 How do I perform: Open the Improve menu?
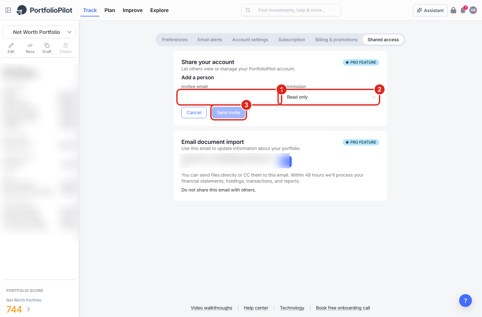click(133, 10)
